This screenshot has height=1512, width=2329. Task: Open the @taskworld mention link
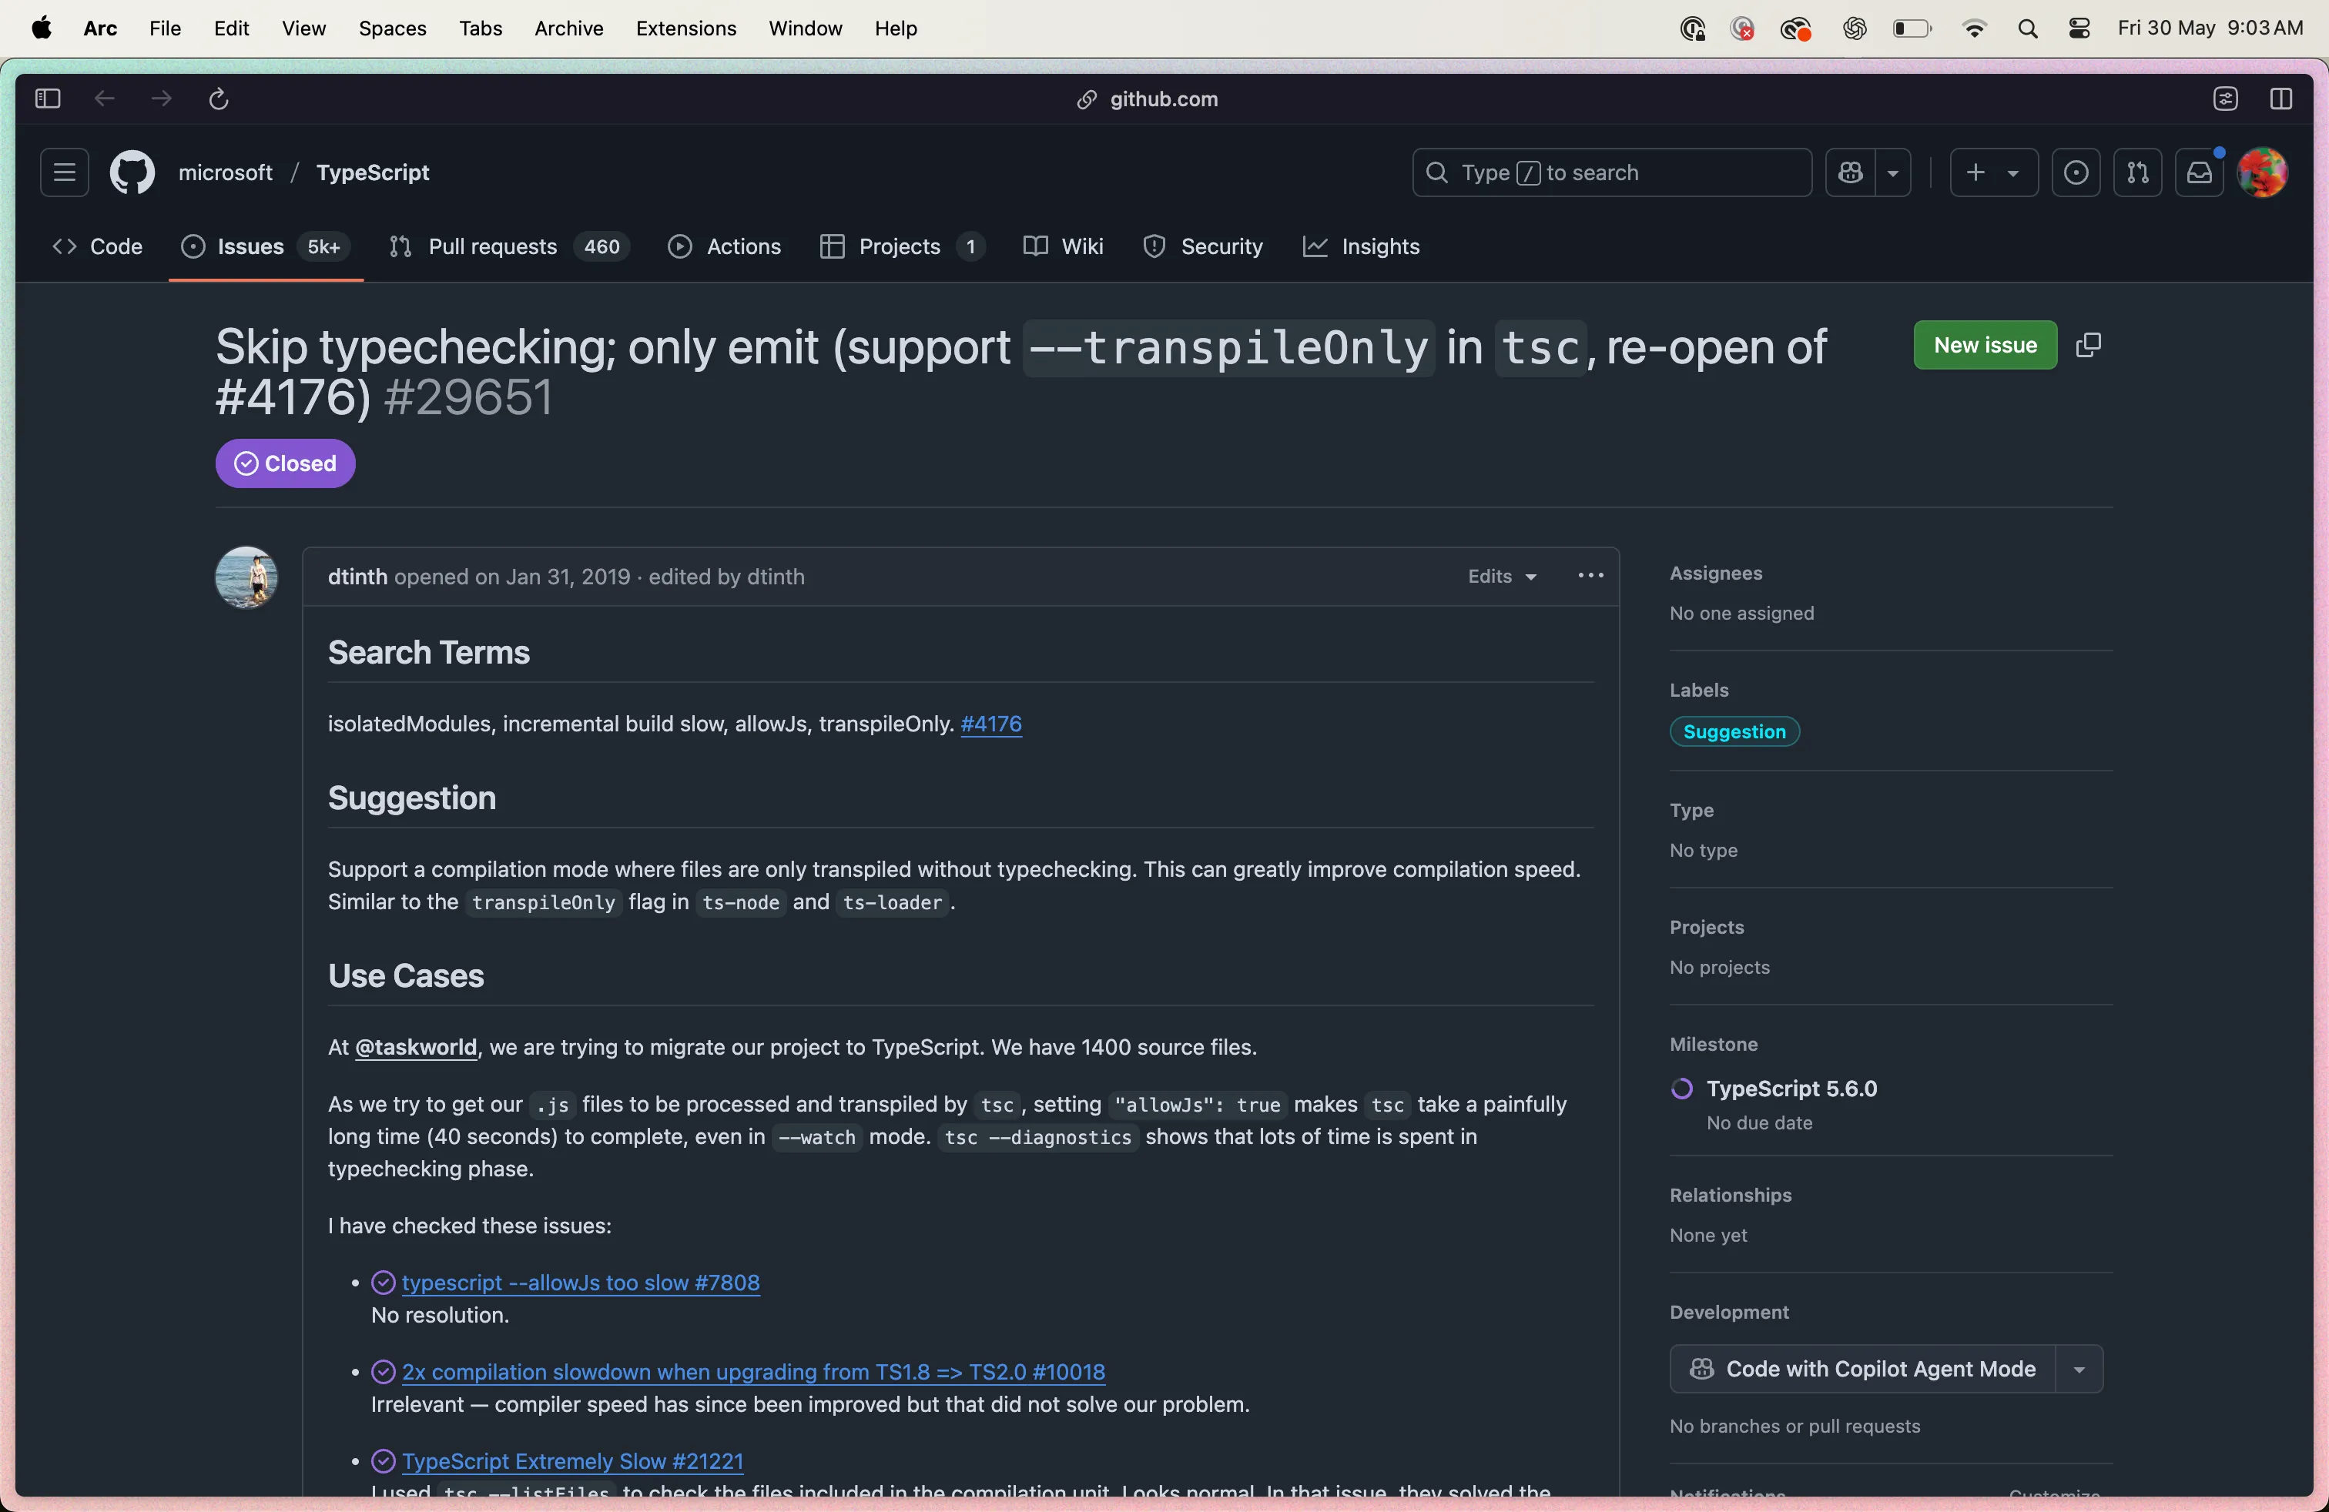coord(416,1048)
